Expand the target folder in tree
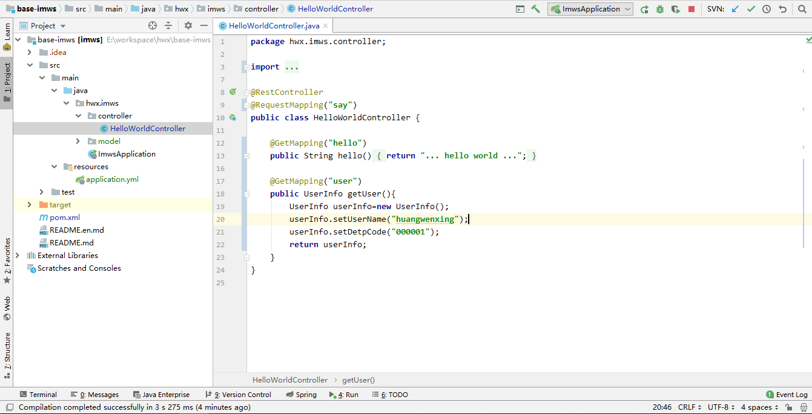The image size is (812, 414). click(29, 205)
